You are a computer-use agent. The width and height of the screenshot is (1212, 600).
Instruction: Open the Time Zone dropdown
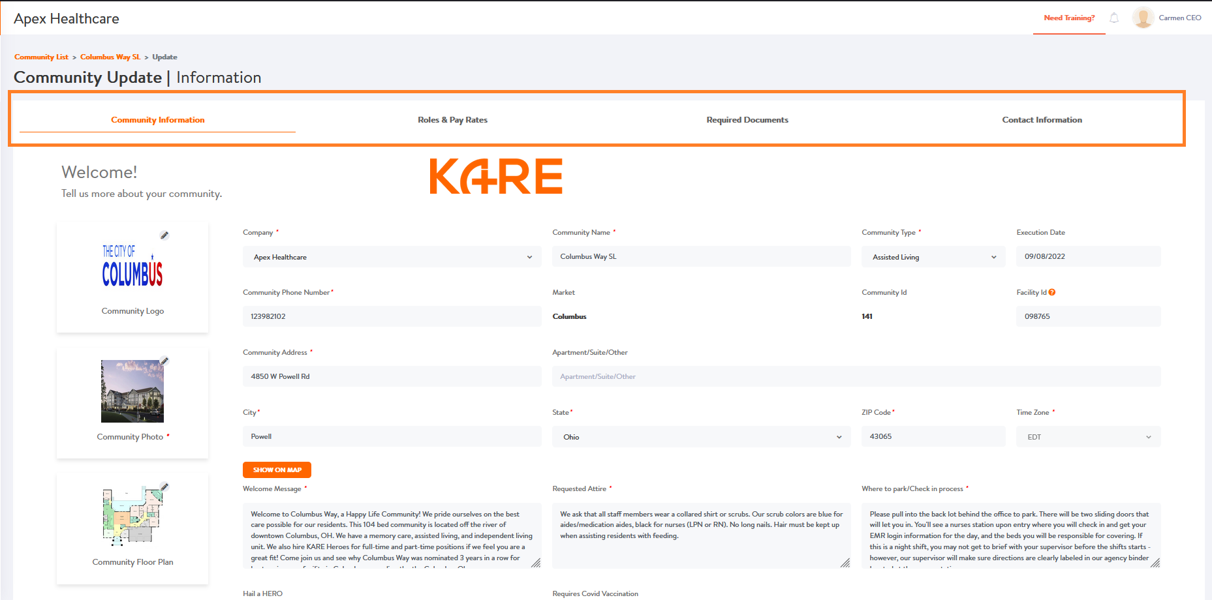1089,437
